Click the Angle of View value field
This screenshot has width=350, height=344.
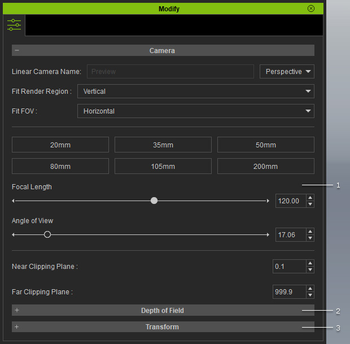coord(291,235)
